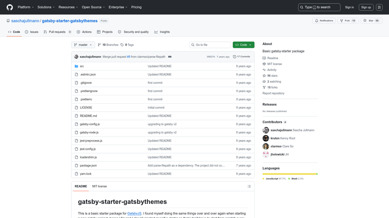
Task: Click Sign in
Action: tap(349, 7)
